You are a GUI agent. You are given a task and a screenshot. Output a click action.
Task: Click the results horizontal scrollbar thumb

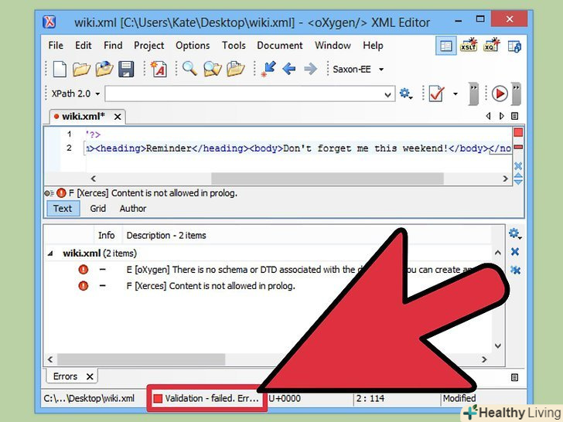[x=141, y=359]
